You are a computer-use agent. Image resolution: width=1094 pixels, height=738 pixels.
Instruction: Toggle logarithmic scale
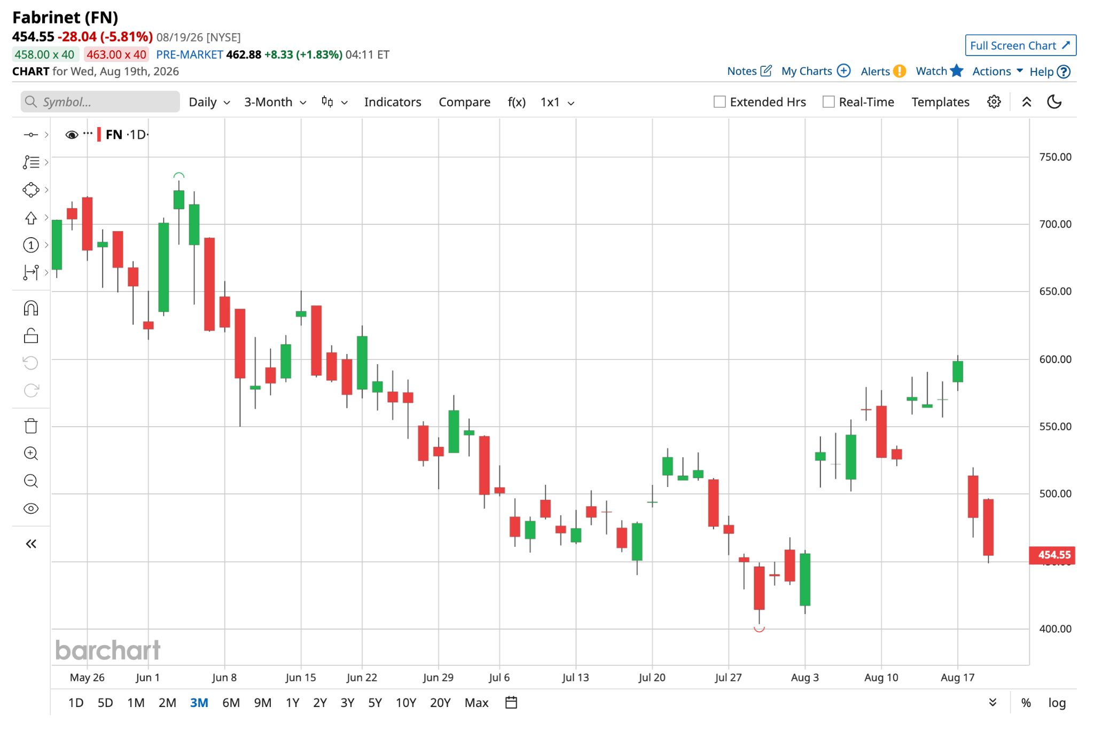coord(1057,703)
